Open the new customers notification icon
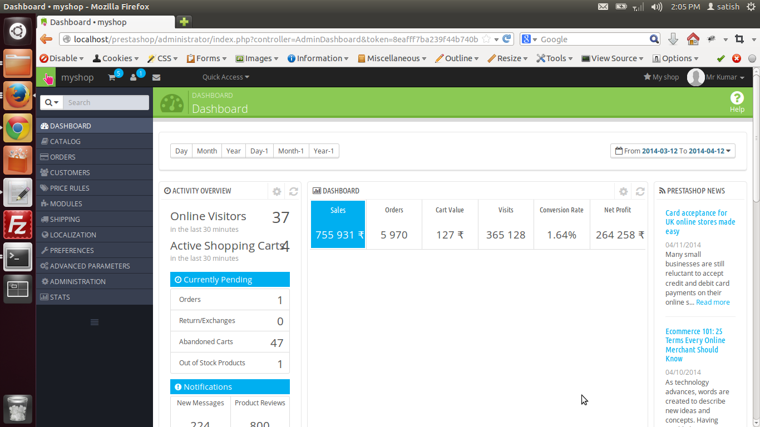Viewport: 760px width, 427px height. click(134, 77)
